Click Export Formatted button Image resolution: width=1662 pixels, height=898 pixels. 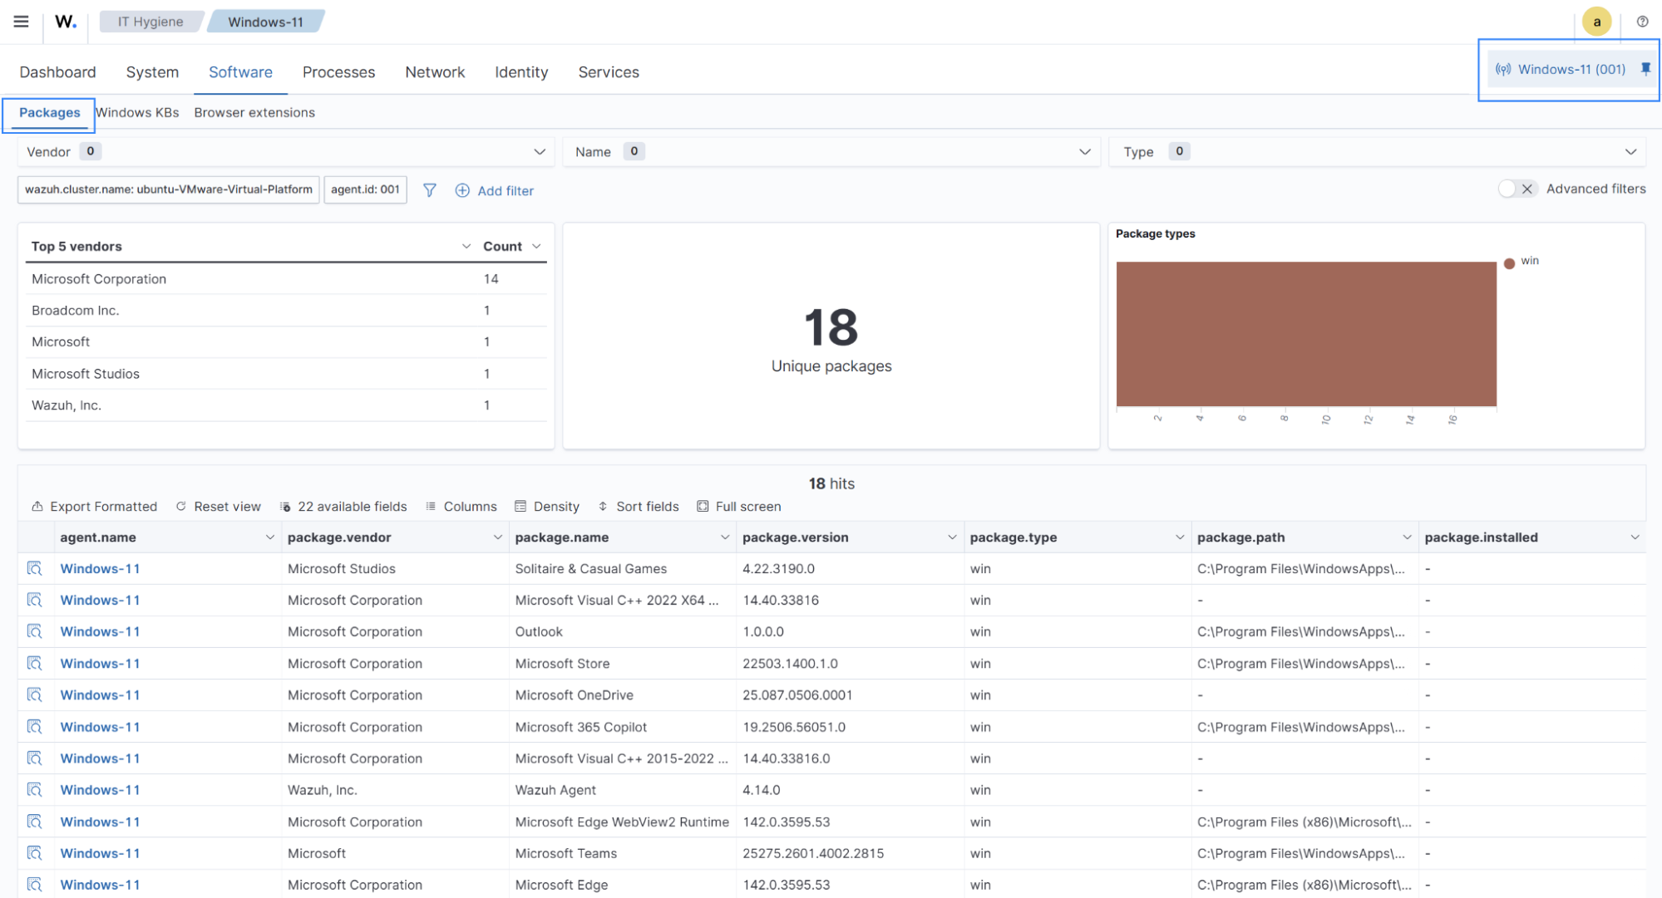pos(94,507)
